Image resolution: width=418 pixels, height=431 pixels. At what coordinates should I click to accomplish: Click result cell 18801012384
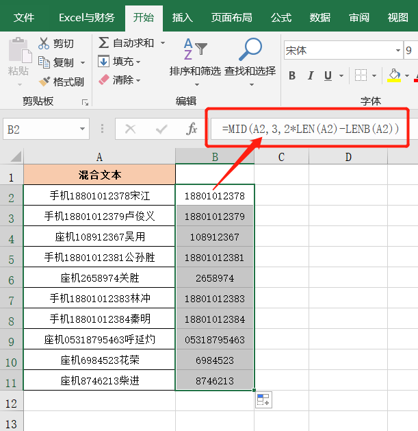[215, 319]
